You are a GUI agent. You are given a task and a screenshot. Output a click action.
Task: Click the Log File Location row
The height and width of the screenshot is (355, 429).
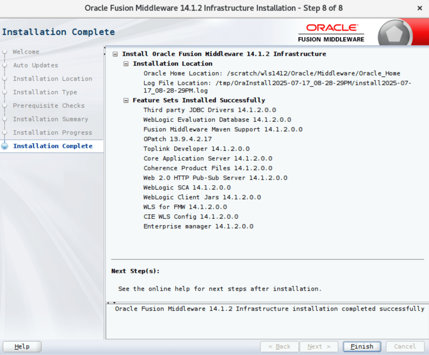click(277, 87)
